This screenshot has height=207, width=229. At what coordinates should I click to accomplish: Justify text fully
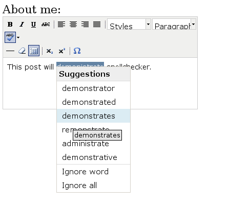point(97,25)
